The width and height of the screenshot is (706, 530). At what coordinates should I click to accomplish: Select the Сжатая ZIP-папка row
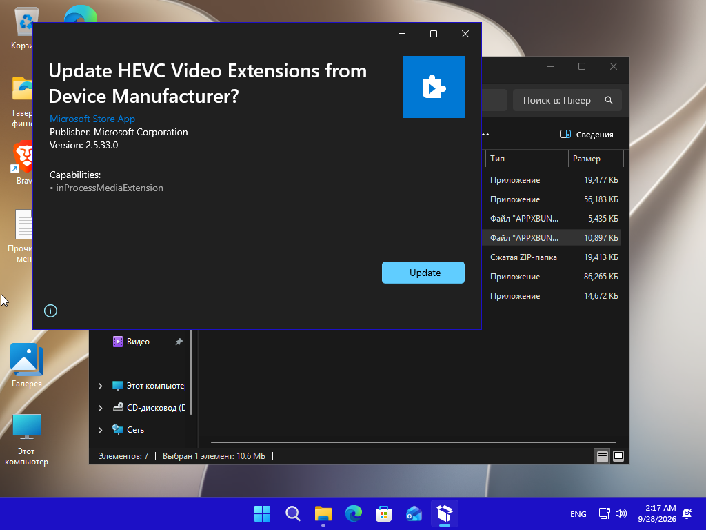click(552, 257)
